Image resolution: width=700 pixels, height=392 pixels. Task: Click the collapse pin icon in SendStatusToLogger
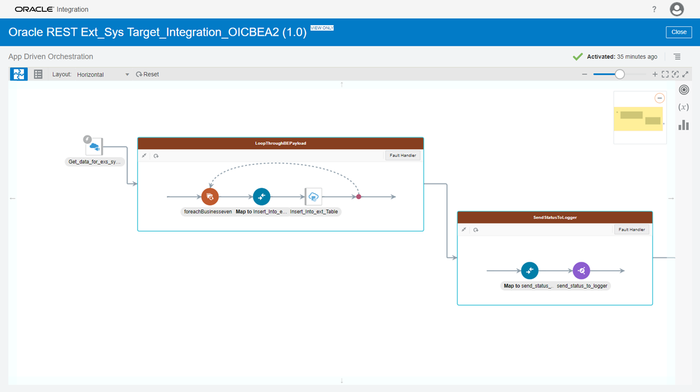464,230
